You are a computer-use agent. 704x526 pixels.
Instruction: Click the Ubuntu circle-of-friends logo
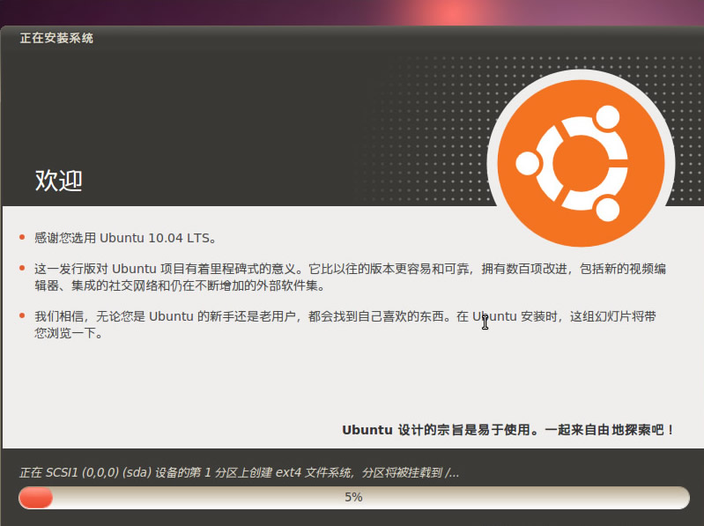pos(581,162)
